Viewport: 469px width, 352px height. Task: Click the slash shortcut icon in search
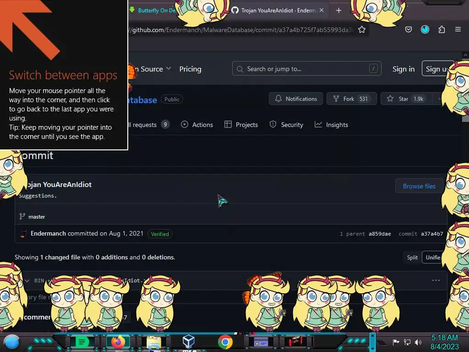373,69
